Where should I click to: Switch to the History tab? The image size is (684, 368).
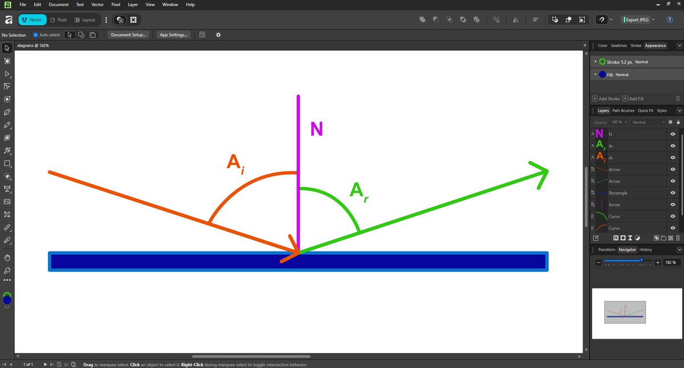[645, 250]
